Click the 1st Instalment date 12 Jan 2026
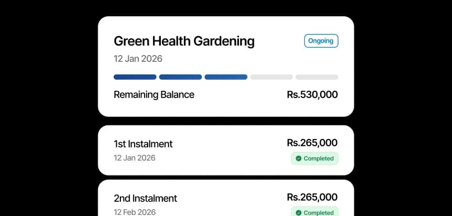This screenshot has width=452, height=216. pos(135,157)
